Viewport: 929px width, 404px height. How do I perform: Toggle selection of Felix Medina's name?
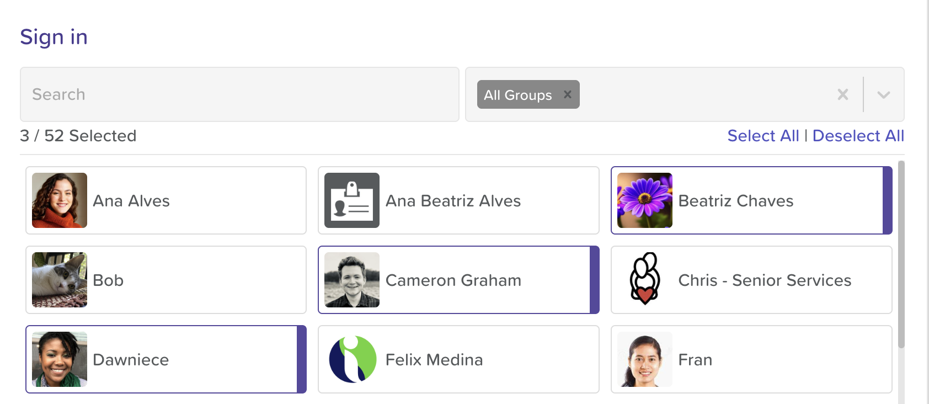(434, 360)
